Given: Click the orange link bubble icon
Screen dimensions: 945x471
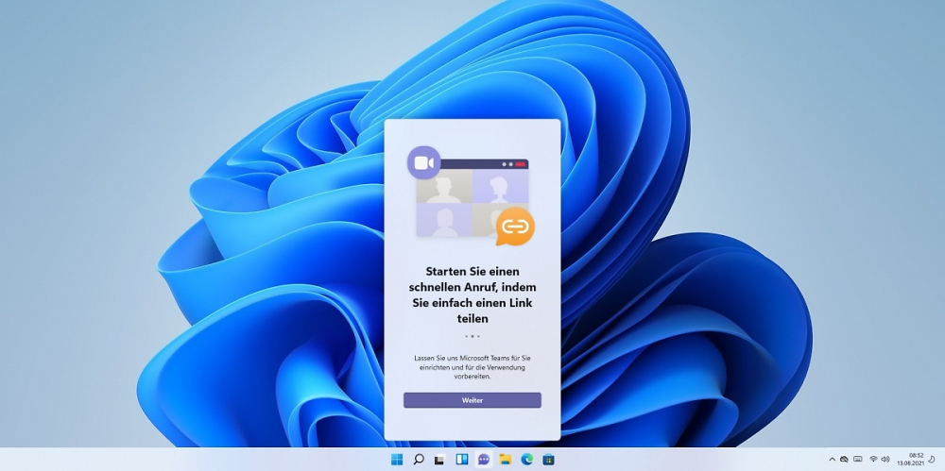Looking at the screenshot, I should coord(515,227).
